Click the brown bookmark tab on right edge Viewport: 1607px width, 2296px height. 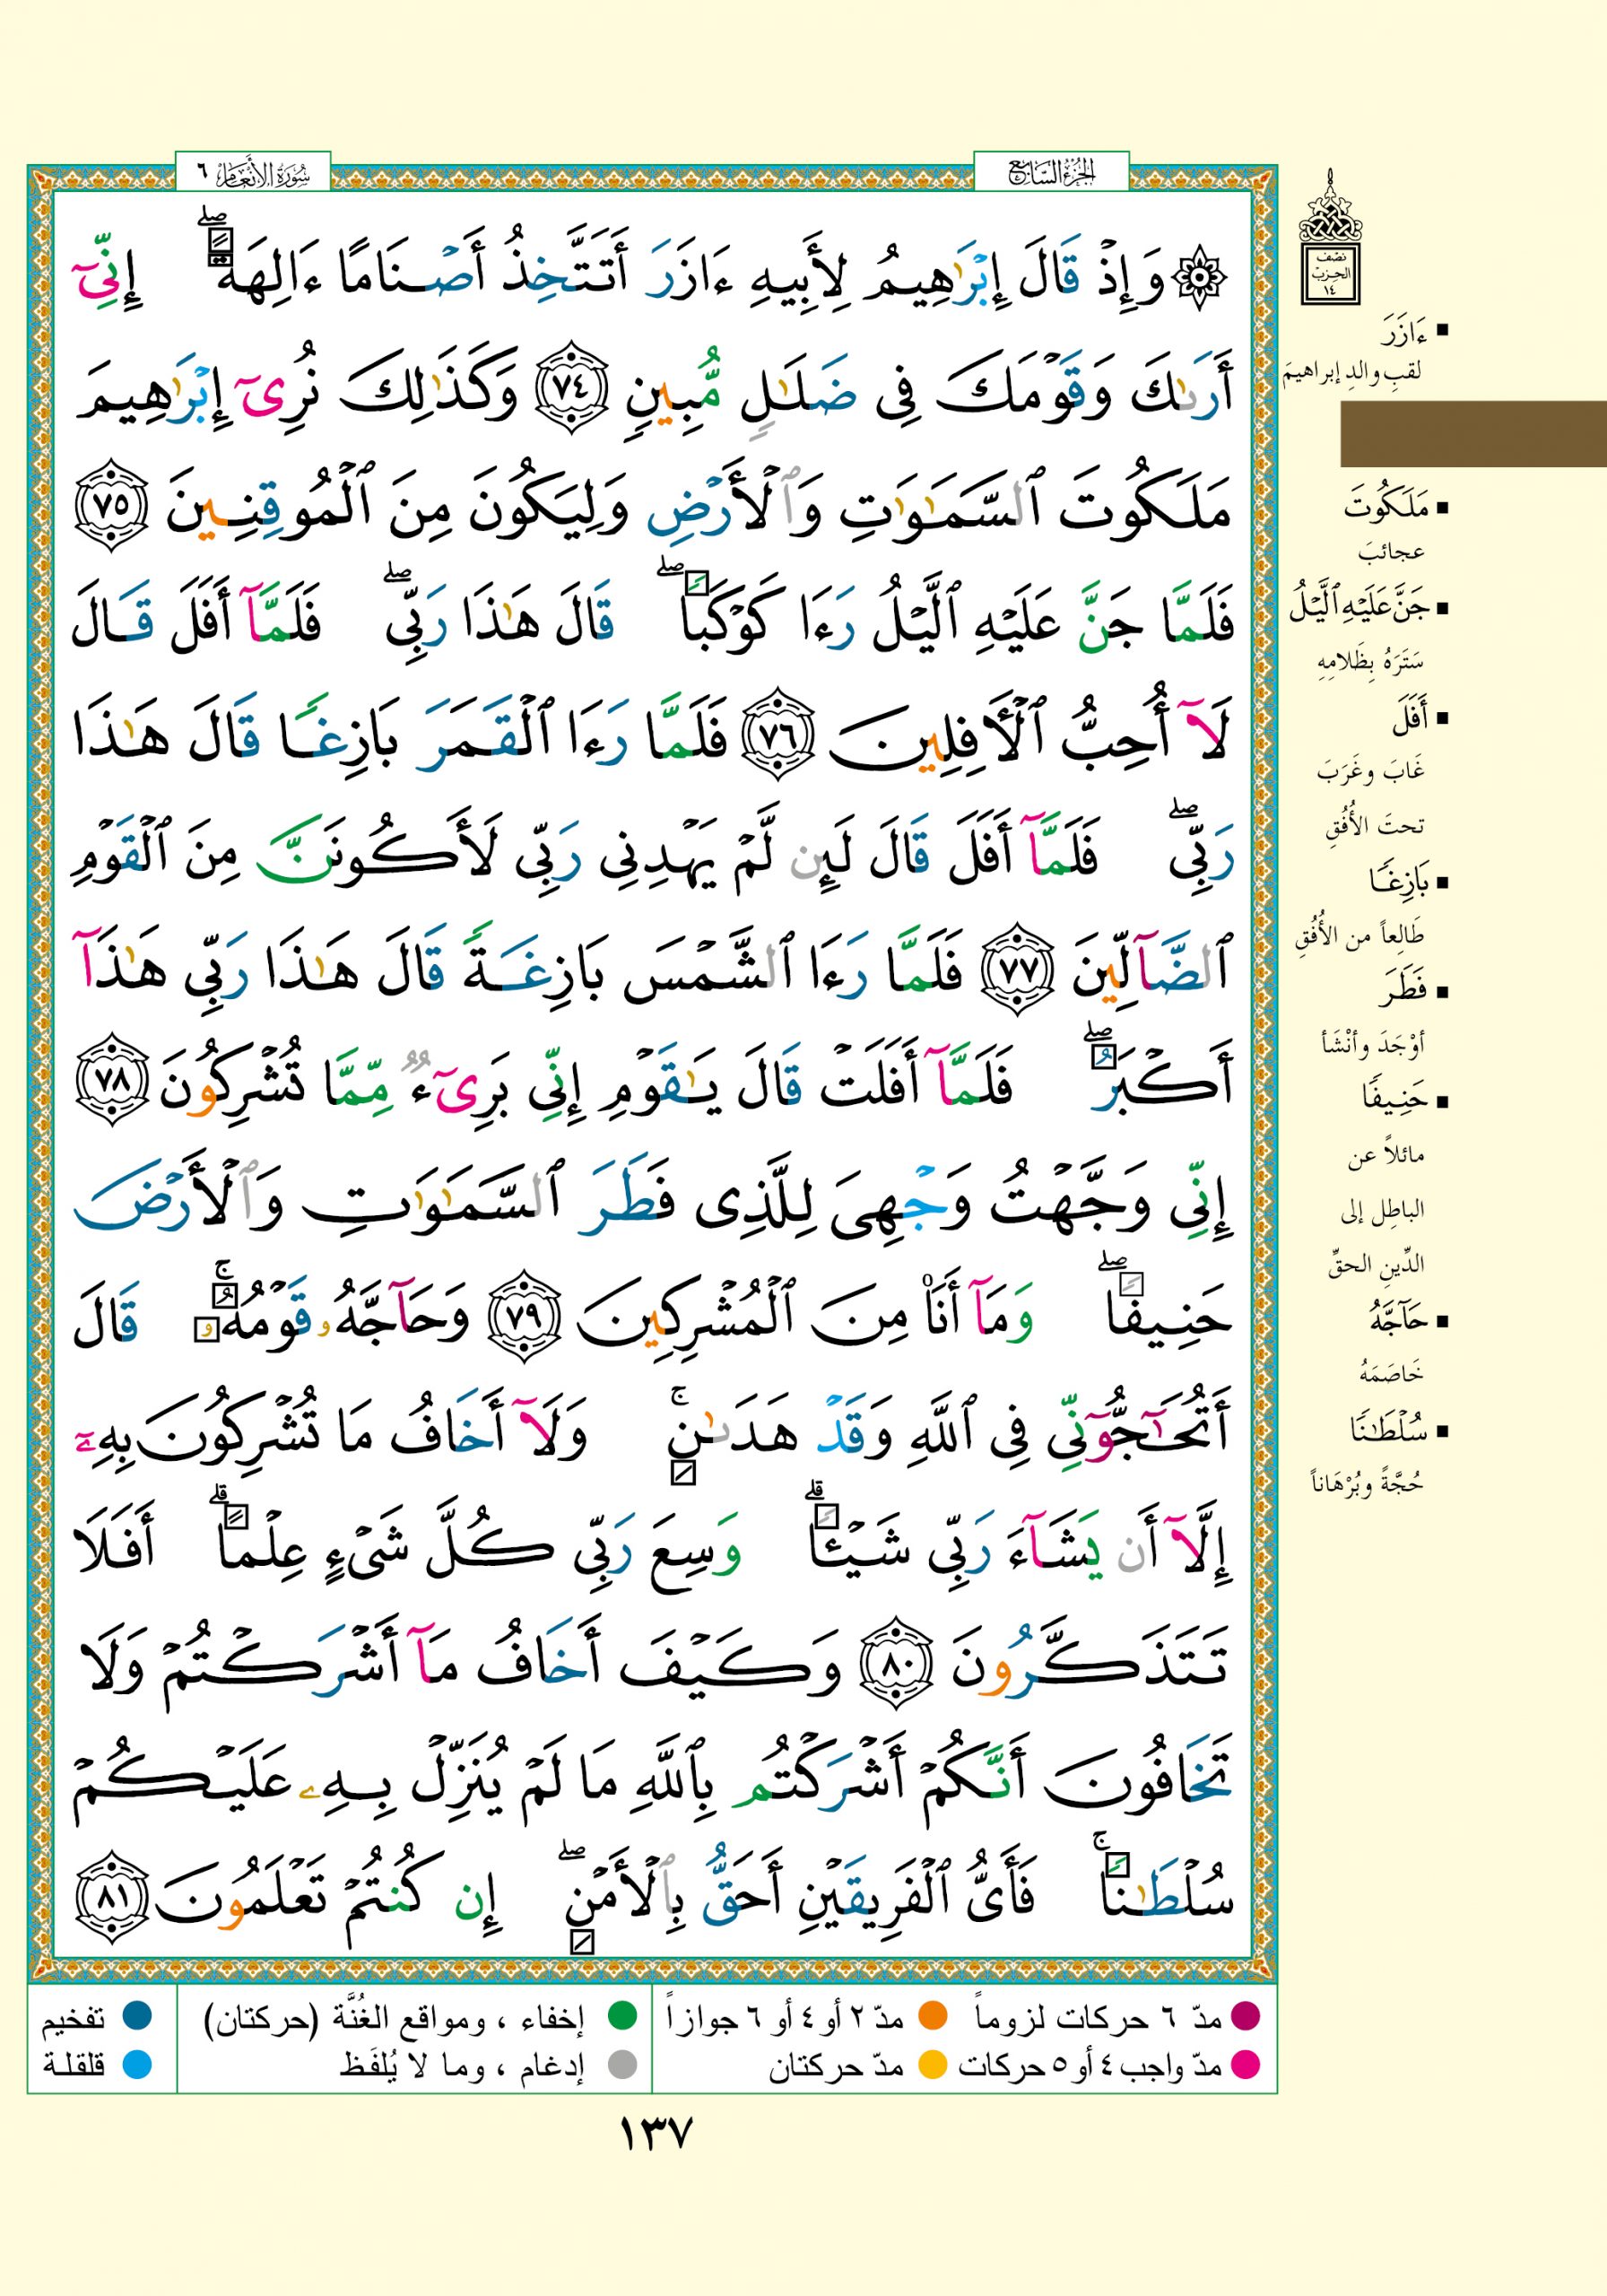[x=1472, y=434]
